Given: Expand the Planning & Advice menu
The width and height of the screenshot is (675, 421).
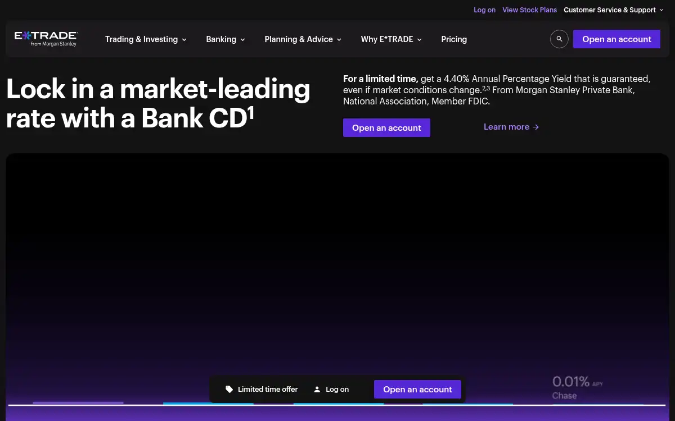Looking at the screenshot, I should click(303, 39).
